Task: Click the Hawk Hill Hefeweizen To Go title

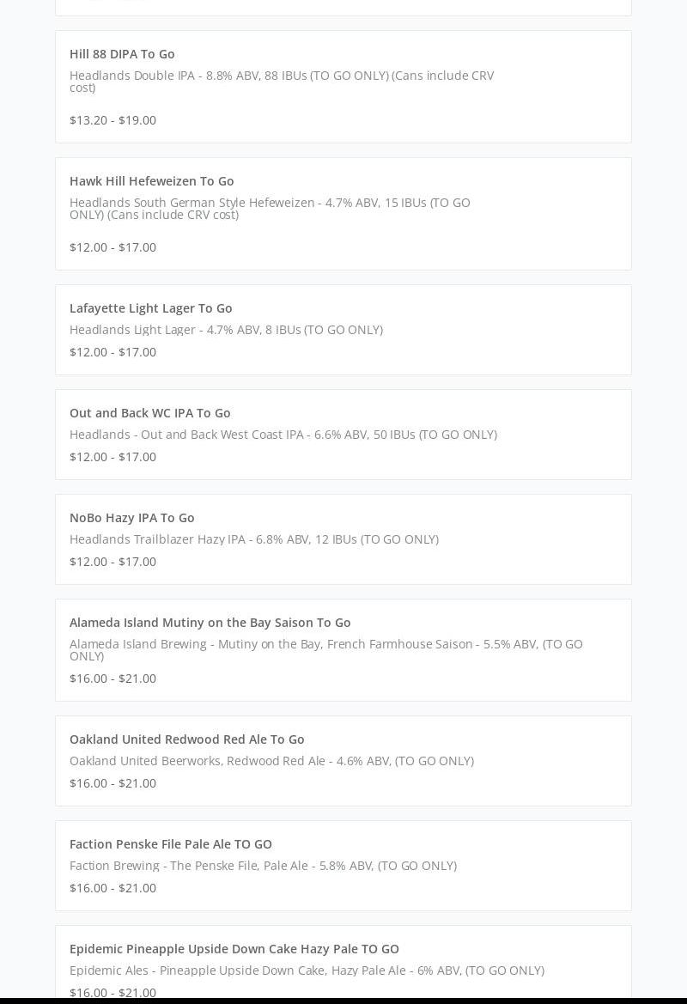Action: pyautogui.click(x=151, y=181)
